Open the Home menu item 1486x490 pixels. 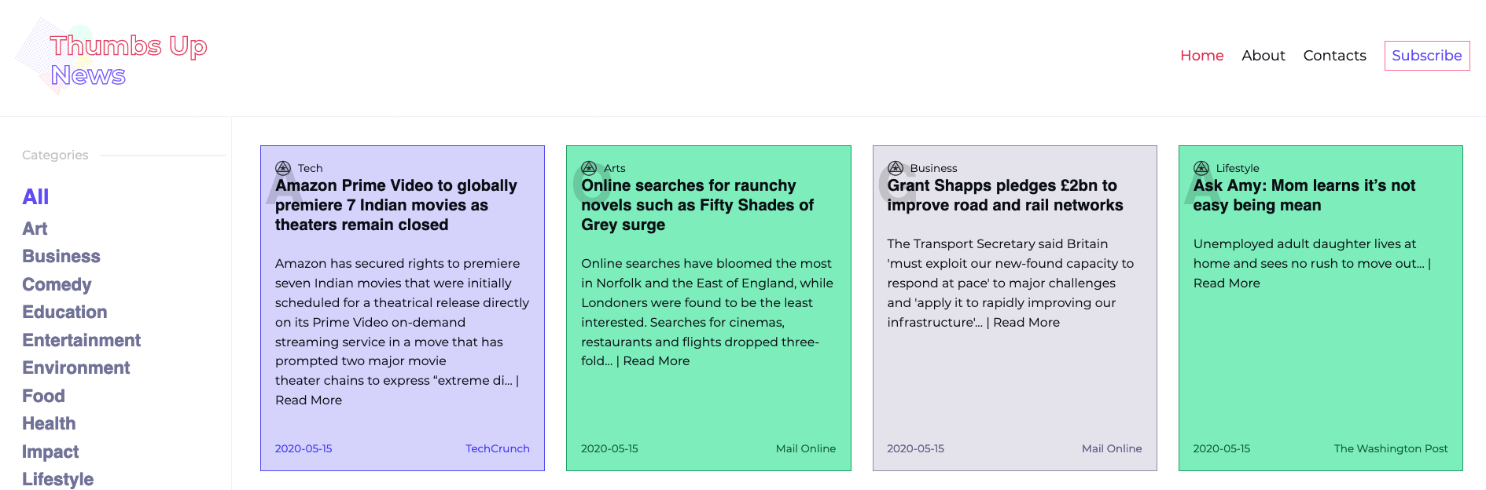(1201, 55)
